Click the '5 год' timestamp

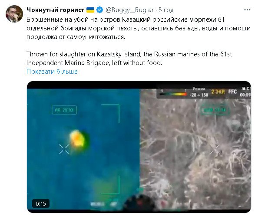tap(166, 10)
